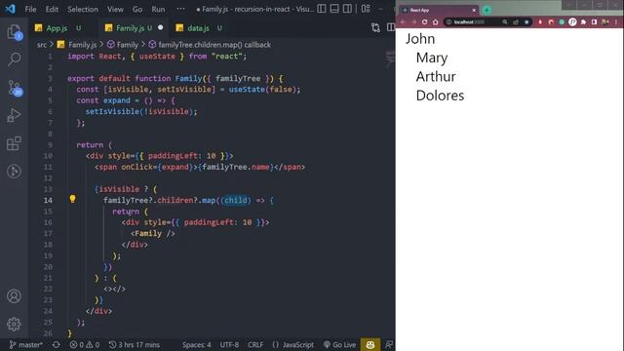Open a new browser tab with plus button
The image size is (624, 351).
(x=487, y=10)
